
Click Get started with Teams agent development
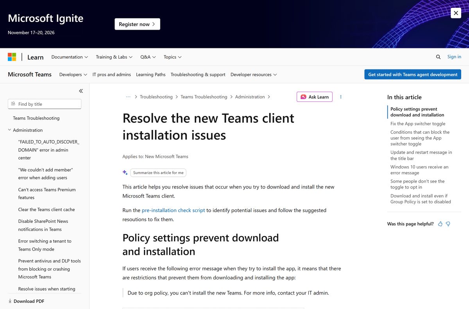click(413, 75)
